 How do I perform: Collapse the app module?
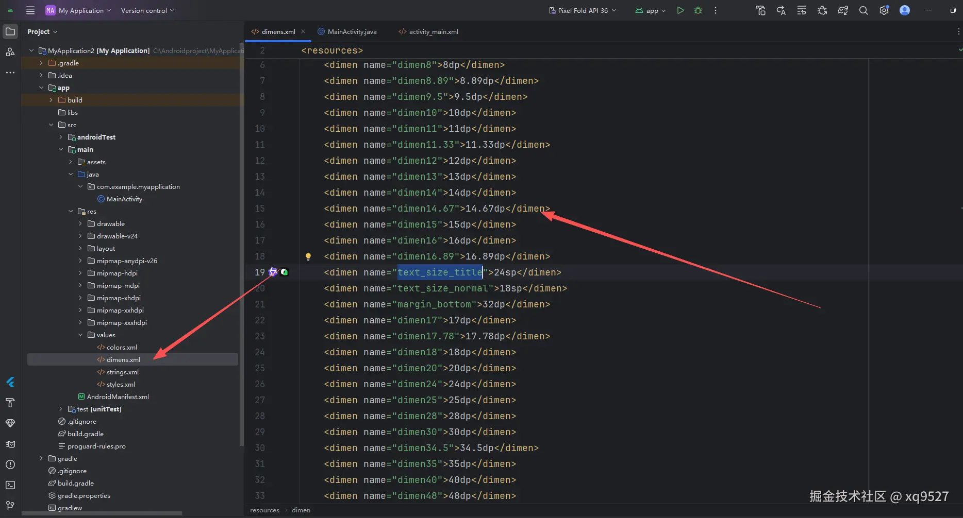pyautogui.click(x=41, y=88)
